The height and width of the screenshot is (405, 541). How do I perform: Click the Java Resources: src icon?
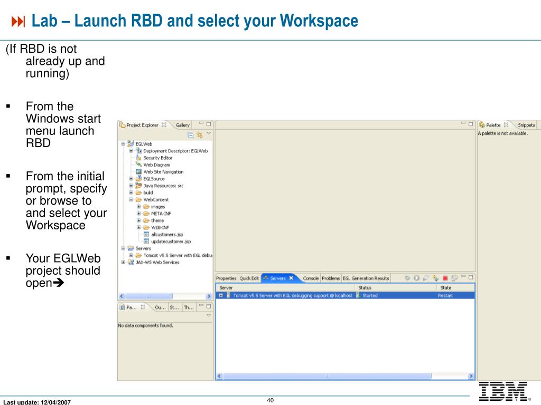click(139, 185)
